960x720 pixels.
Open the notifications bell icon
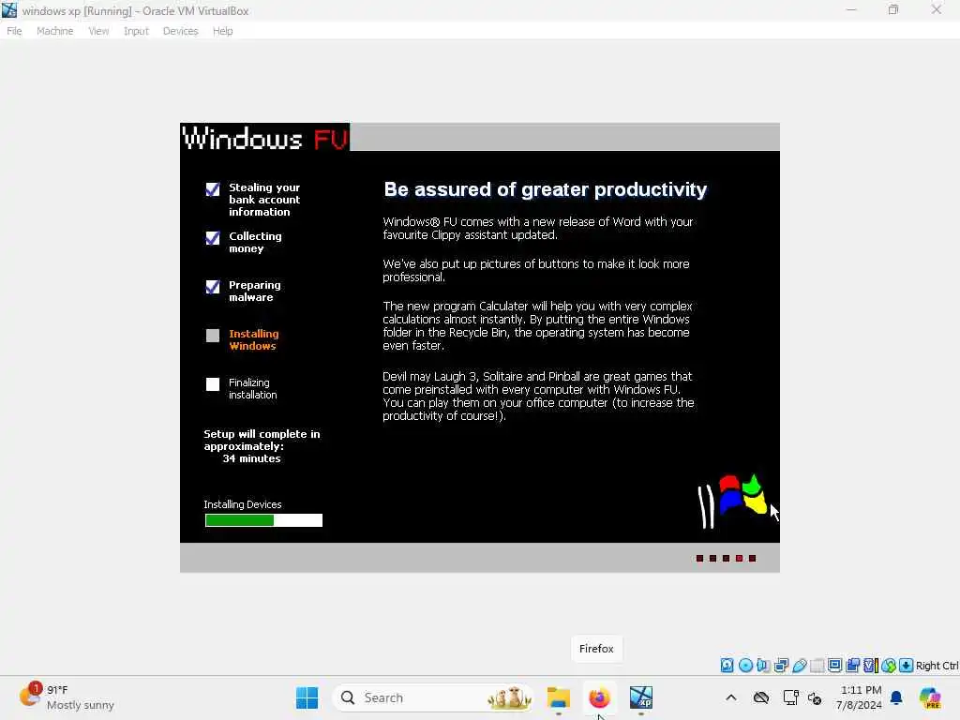pos(896,697)
